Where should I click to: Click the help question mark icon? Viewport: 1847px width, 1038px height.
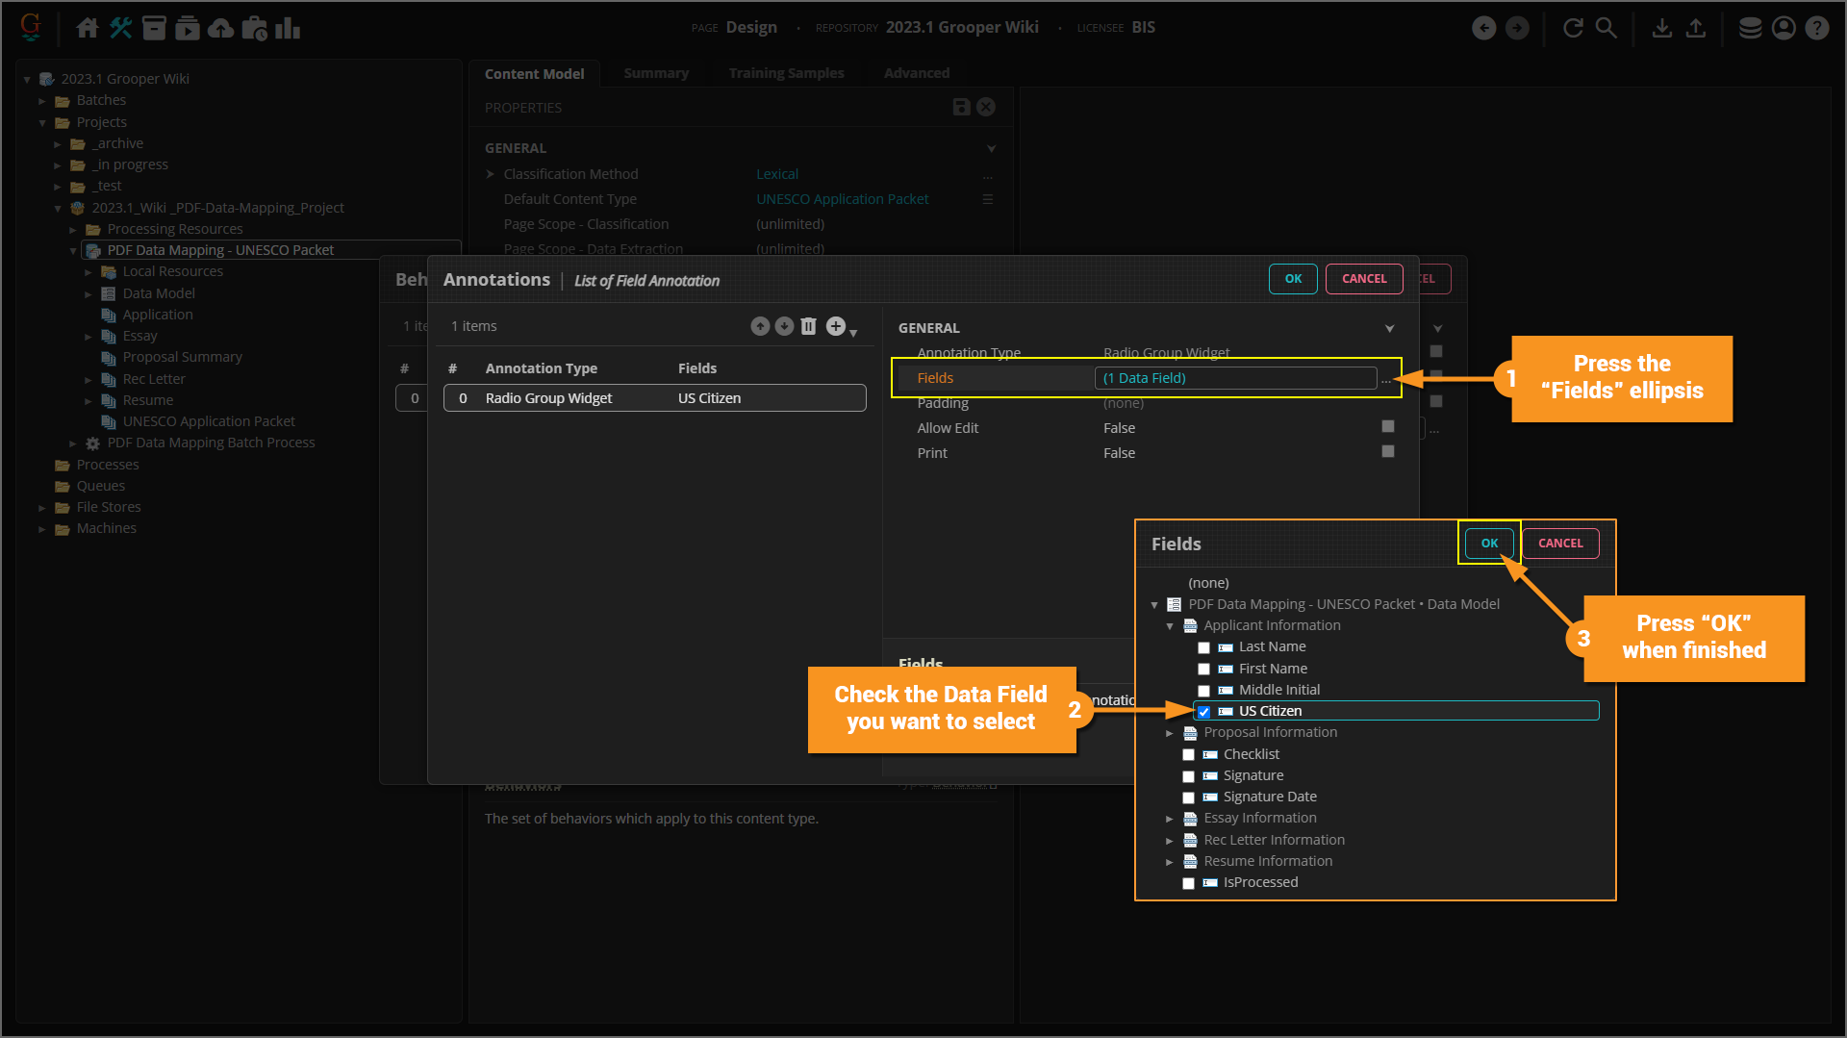(1816, 28)
